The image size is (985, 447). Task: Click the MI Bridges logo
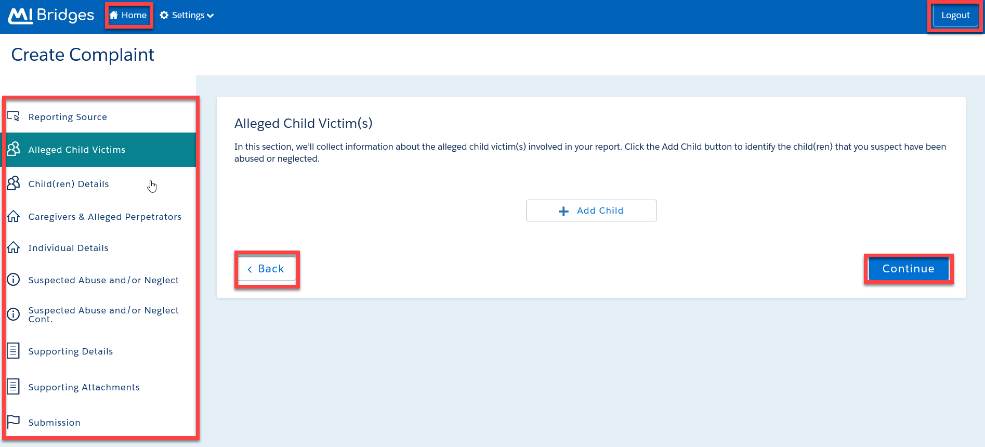point(51,16)
